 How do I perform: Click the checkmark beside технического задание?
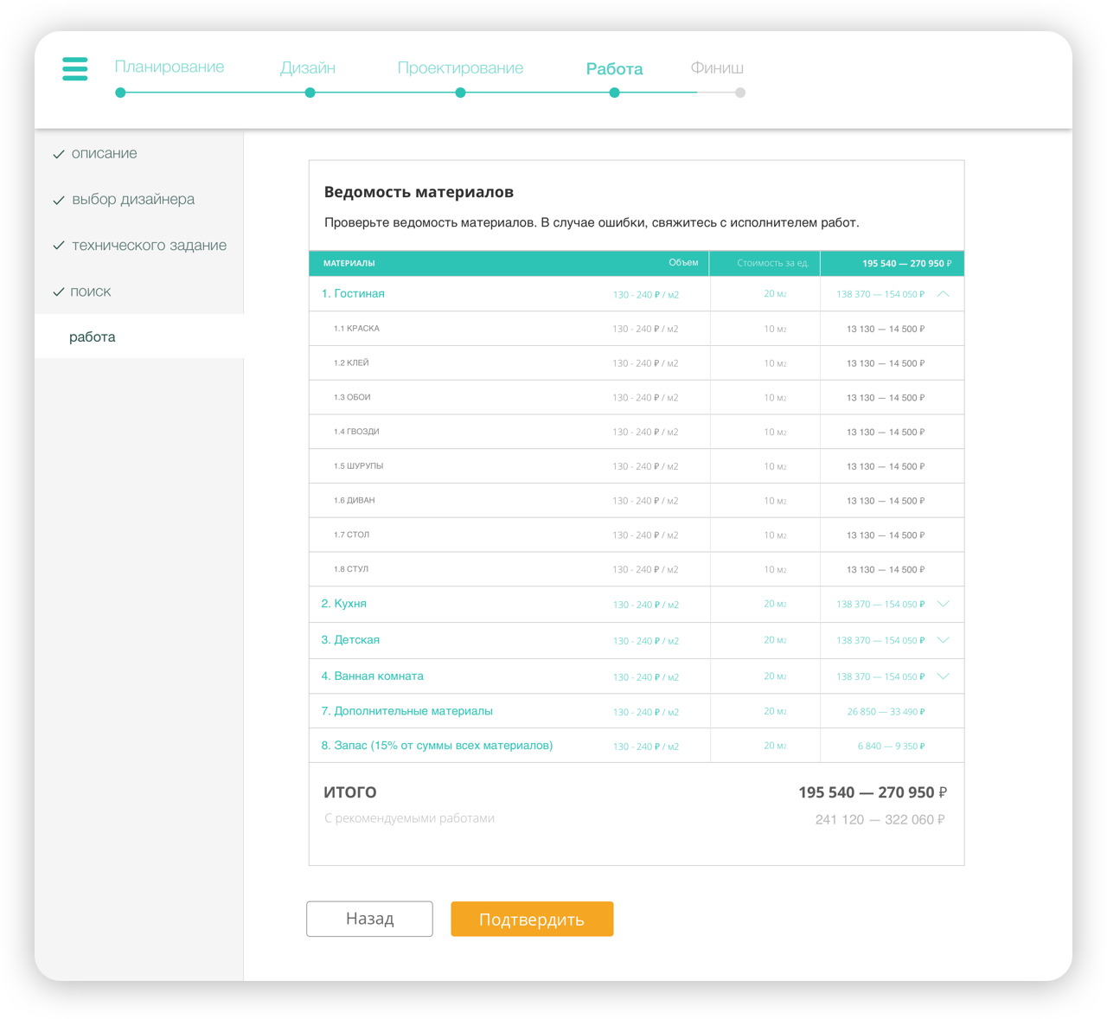click(x=59, y=247)
